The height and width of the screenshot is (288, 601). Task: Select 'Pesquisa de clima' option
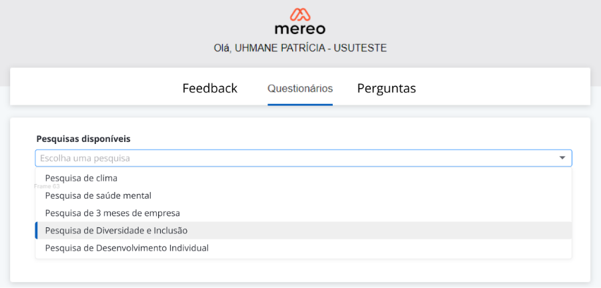(86, 178)
